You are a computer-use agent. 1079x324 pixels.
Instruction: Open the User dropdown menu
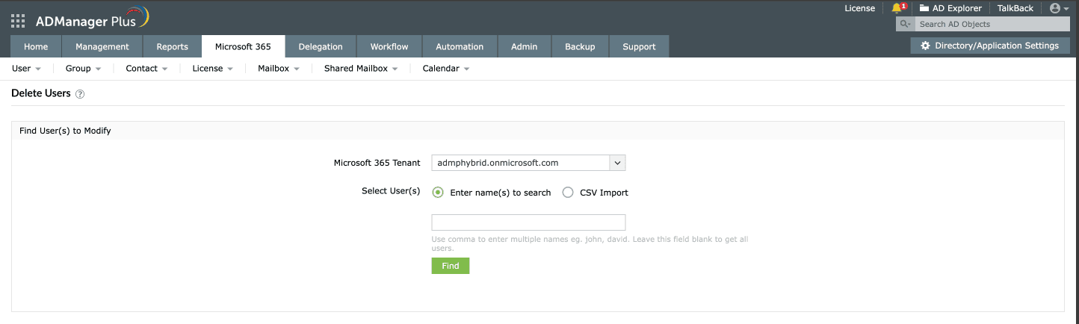pos(27,69)
